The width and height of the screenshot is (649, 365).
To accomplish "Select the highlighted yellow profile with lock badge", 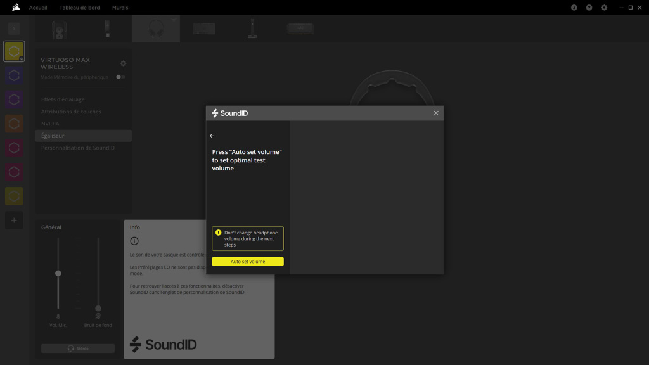I will tap(14, 51).
